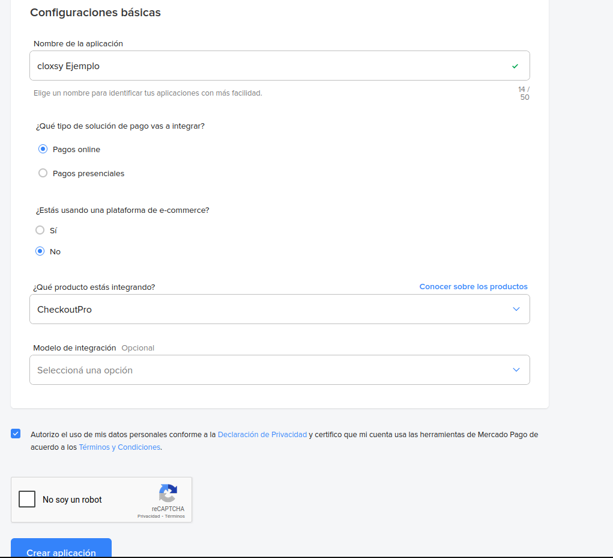Click reCAPTCHA Privacidad small link
This screenshot has height=558, width=613.
tap(148, 516)
